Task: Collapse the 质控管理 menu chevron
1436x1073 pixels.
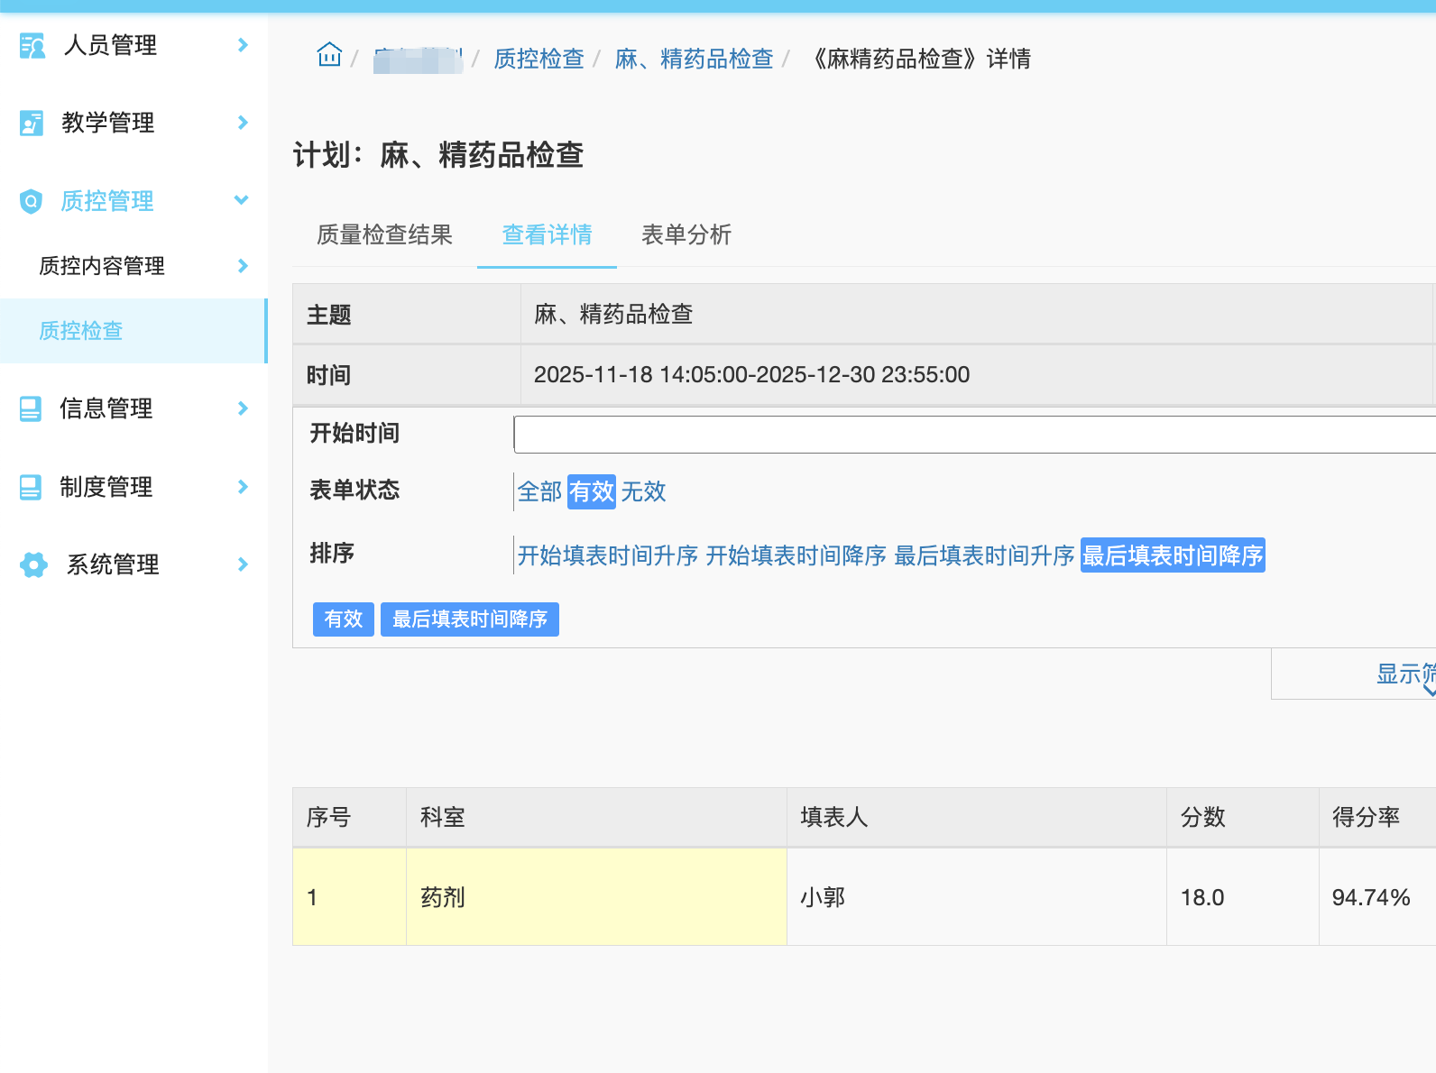Action: pos(241,200)
